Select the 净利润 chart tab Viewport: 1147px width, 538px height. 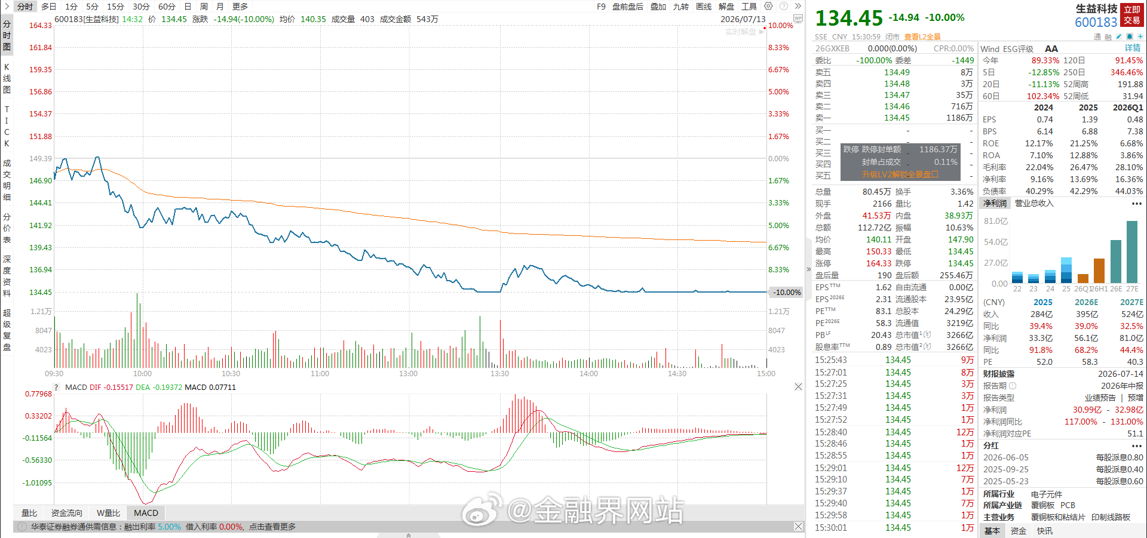pos(995,204)
